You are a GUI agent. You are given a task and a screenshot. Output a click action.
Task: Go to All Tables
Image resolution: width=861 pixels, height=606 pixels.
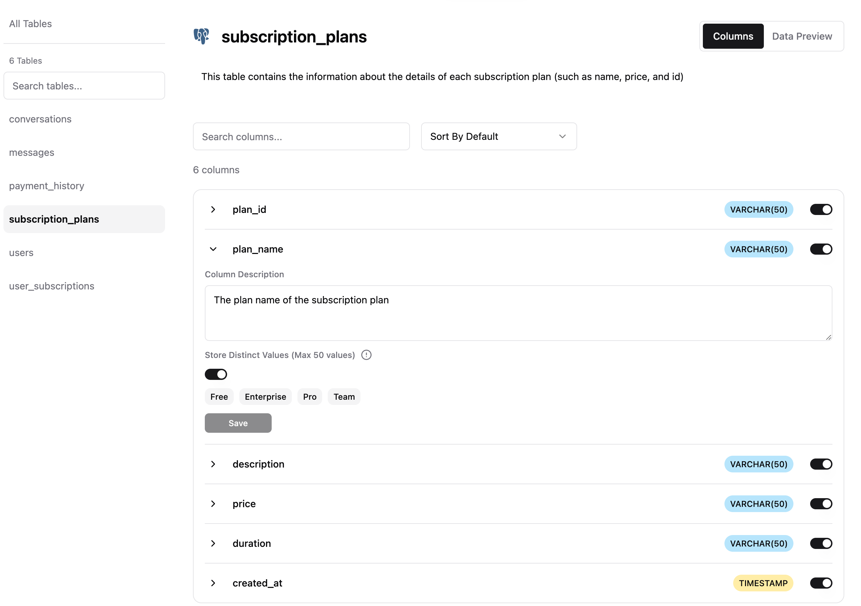point(30,24)
